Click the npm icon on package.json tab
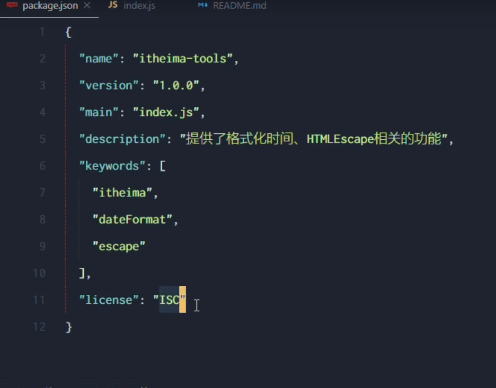496x388 pixels. [x=12, y=5]
